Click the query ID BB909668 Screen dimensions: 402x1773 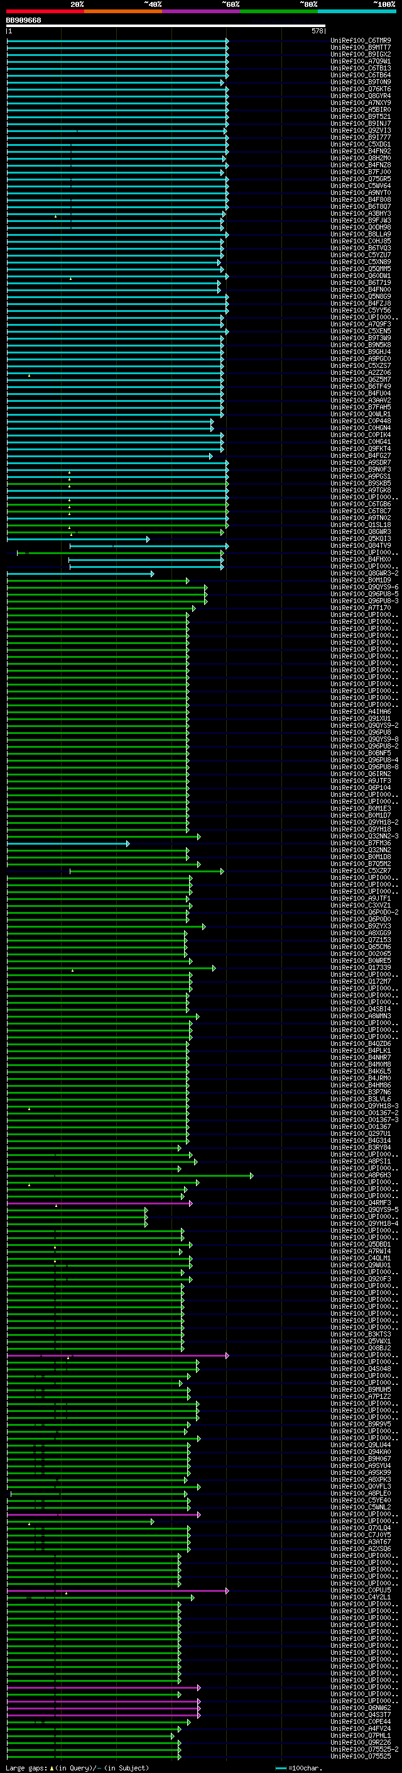tap(23, 21)
